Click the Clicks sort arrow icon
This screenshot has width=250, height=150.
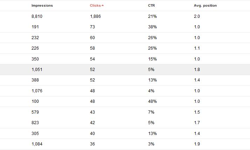click(x=103, y=5)
